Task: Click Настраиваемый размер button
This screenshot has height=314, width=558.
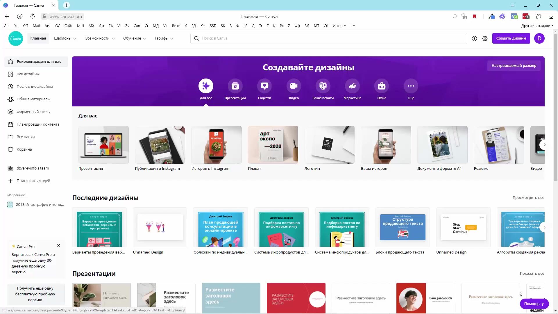Action: point(514,65)
